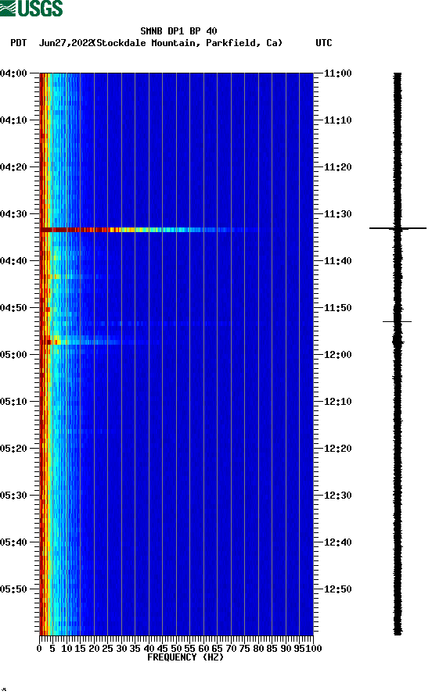Click the 05:00 PDT time label
Viewport: 432px width, 698px height.
tap(13, 355)
